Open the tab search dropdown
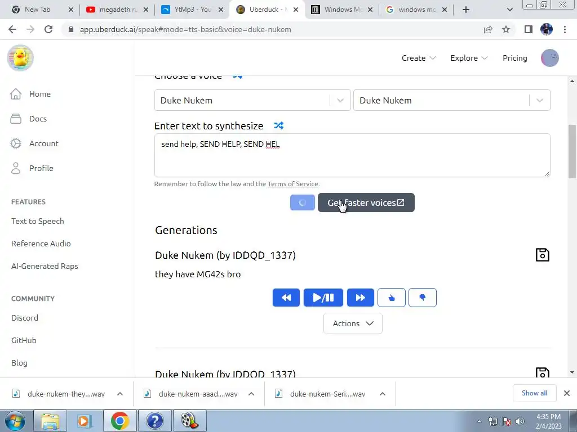 [x=509, y=10]
